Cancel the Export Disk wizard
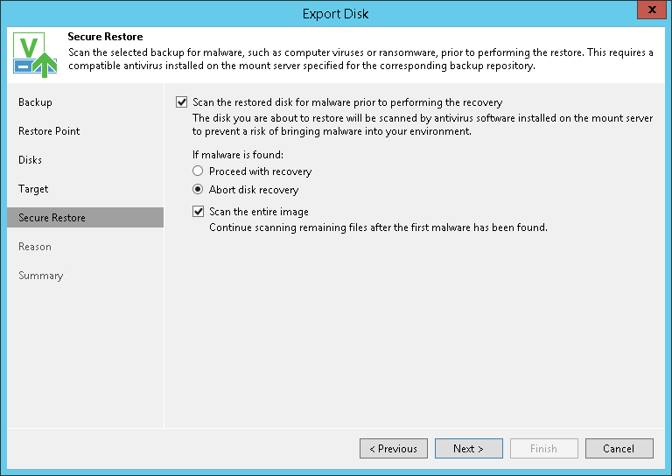672x476 pixels. click(619, 449)
